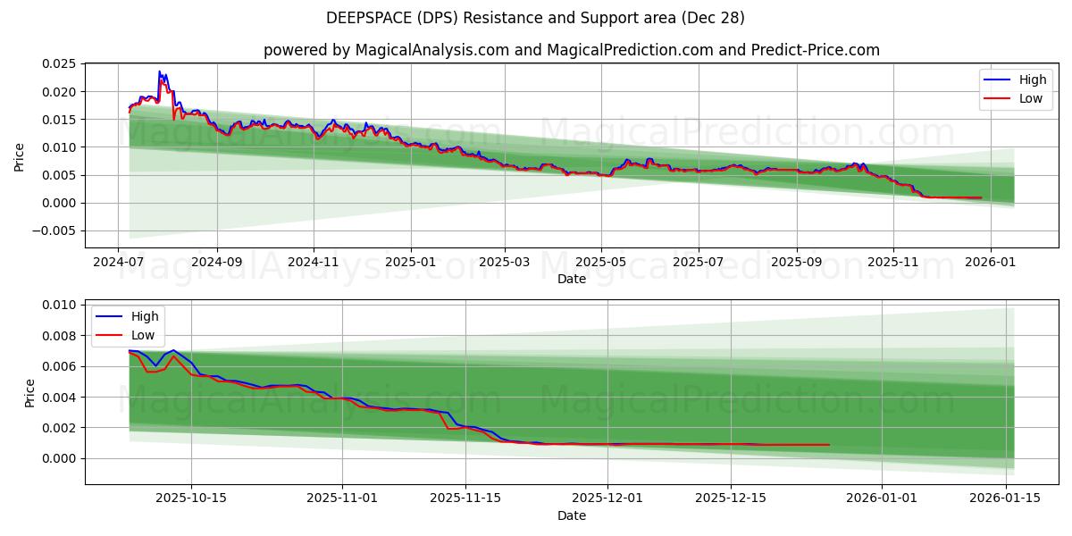This screenshot has width=1072, height=536.
Task: Click the '−0.005' price tick in top chart
Action: [x=54, y=230]
